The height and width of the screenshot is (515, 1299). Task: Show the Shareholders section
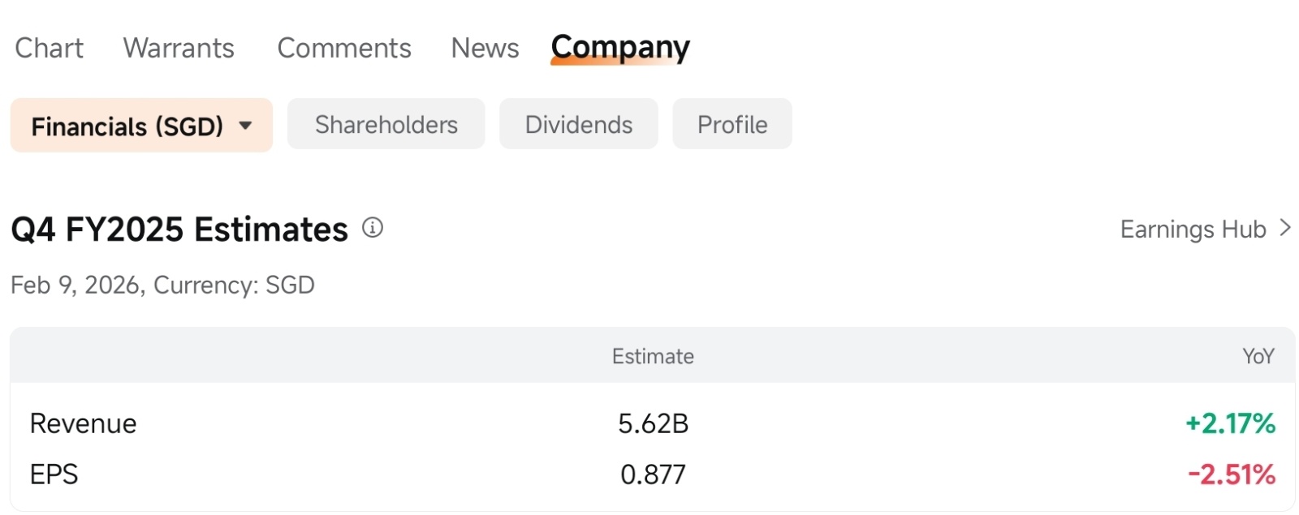coord(386,124)
